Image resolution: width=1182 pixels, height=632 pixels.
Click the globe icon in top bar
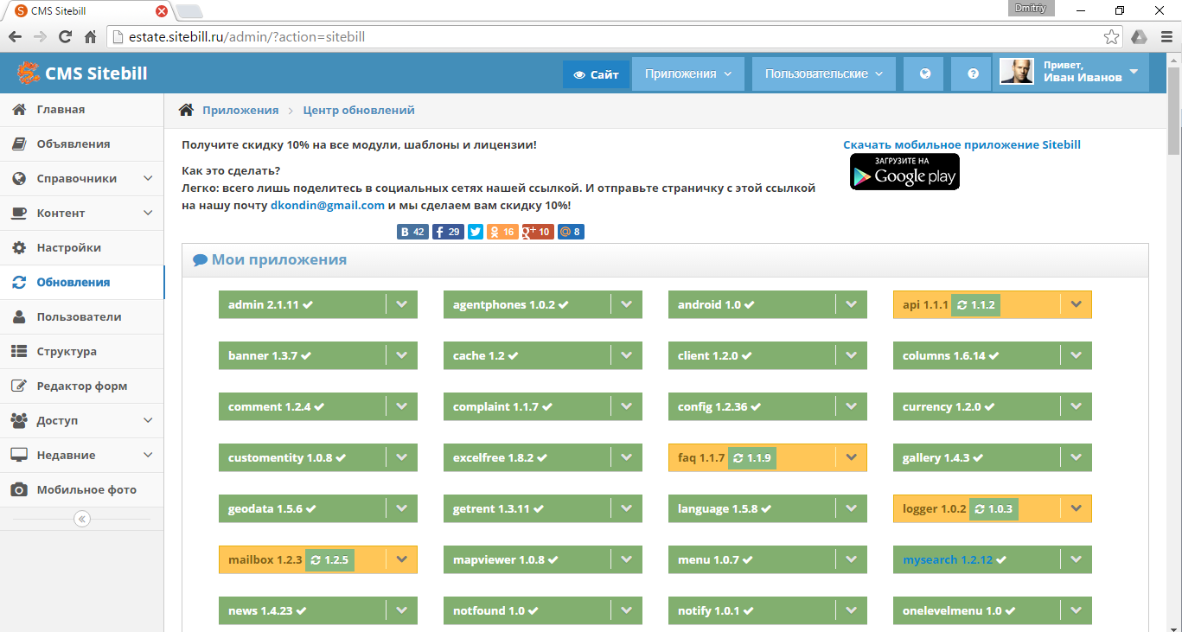click(925, 74)
